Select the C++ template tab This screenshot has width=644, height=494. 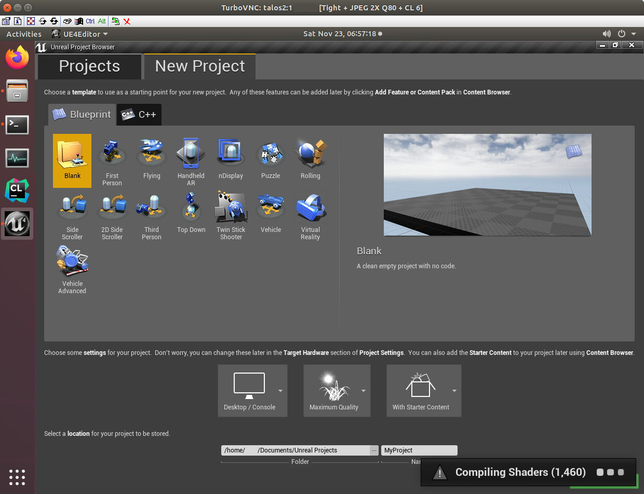pos(139,115)
